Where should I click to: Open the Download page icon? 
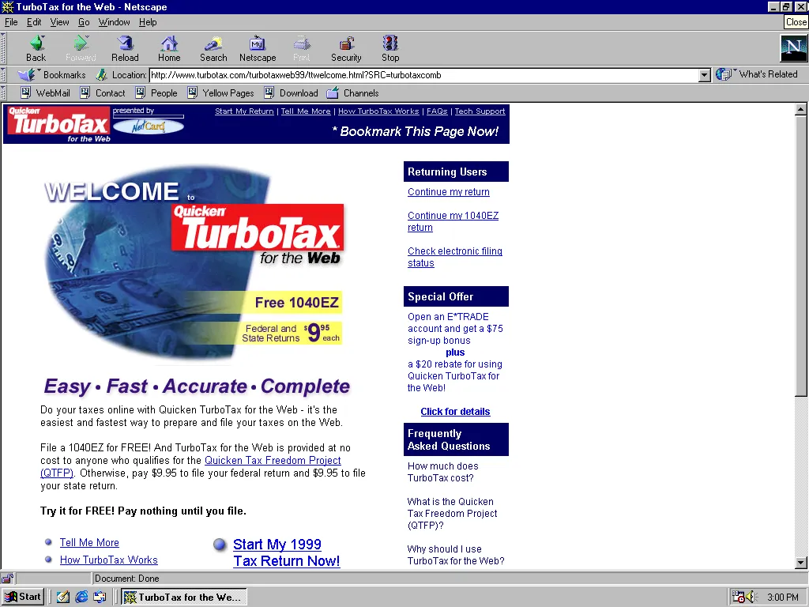pyautogui.click(x=292, y=92)
